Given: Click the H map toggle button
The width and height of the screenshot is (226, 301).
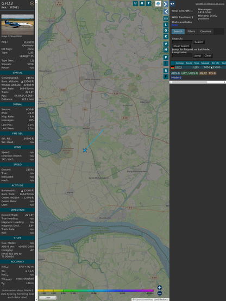Looking at the screenshot, I should [x=142, y=3].
